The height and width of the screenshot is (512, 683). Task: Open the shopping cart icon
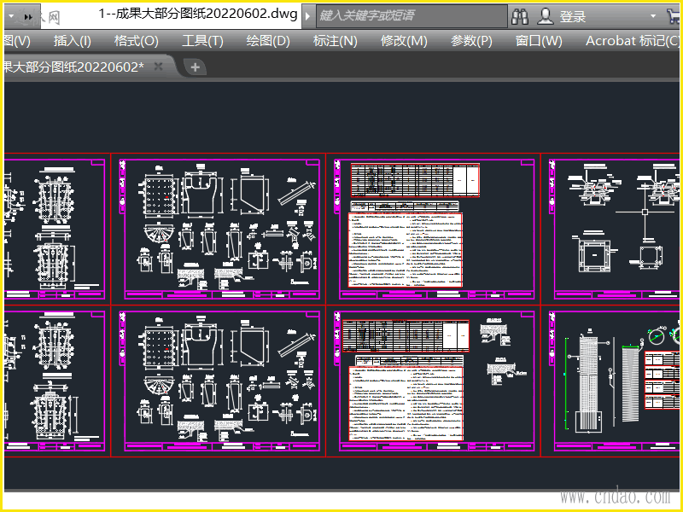[x=674, y=16]
